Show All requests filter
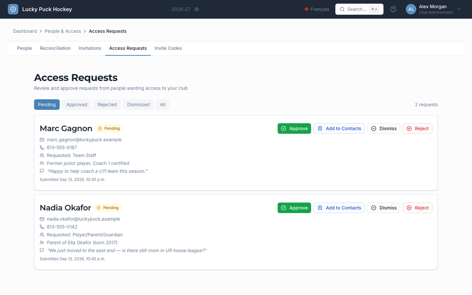472x295 pixels. tap(163, 105)
